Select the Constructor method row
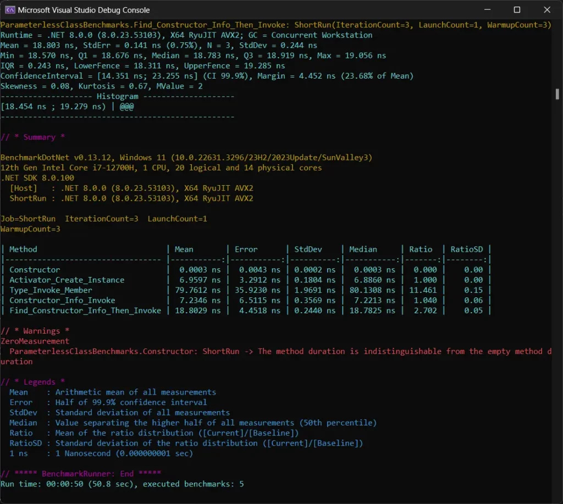 [x=35, y=269]
